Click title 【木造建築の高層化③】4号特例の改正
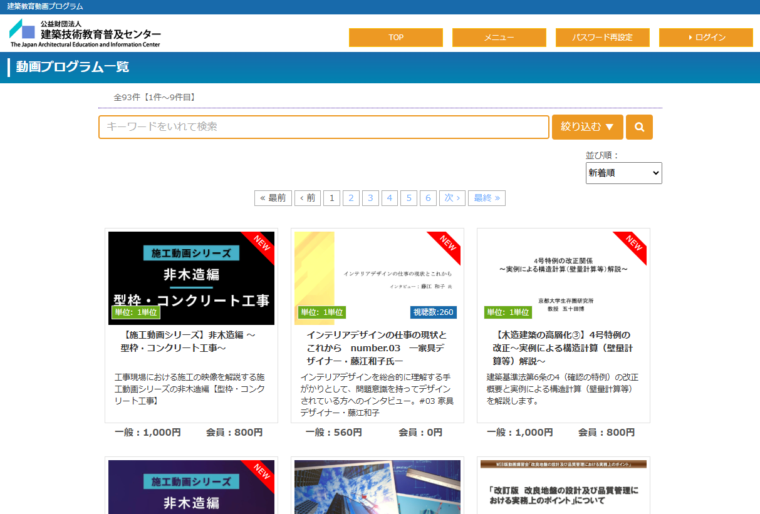The image size is (760, 514). pyautogui.click(x=562, y=348)
